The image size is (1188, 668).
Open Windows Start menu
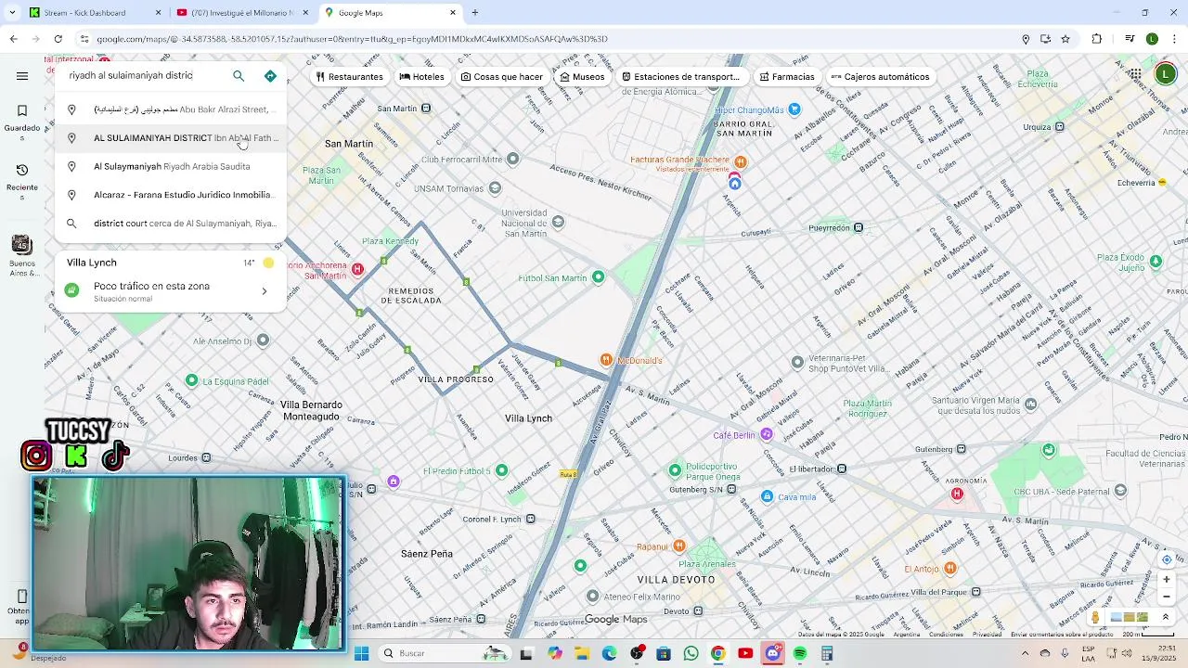(x=362, y=653)
